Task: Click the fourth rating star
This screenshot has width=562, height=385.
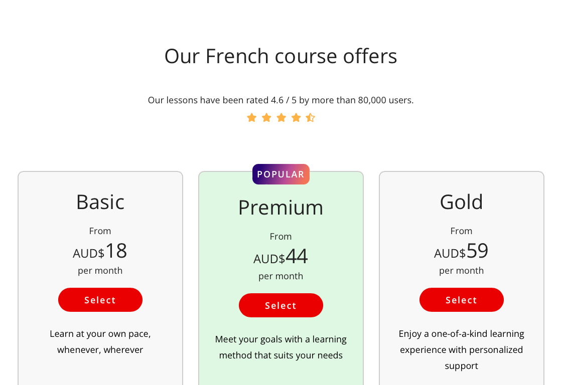Action: 296,118
